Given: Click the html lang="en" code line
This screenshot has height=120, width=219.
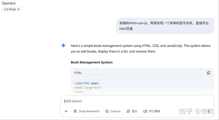Looking at the screenshot, I should (88, 88).
